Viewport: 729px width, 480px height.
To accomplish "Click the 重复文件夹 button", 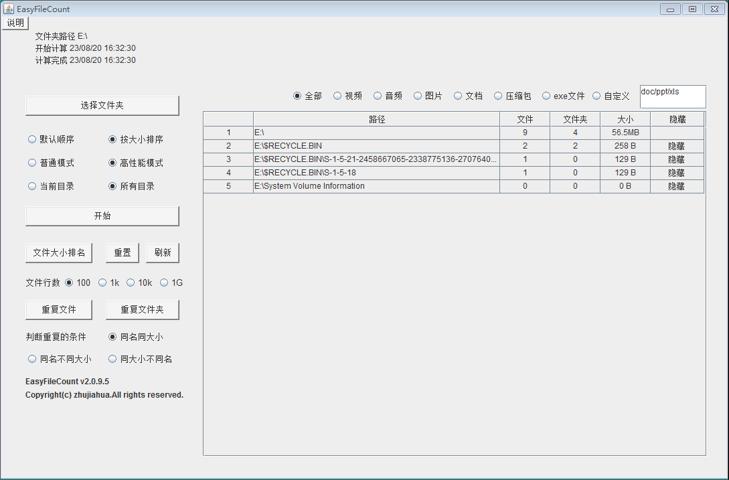I will (142, 310).
